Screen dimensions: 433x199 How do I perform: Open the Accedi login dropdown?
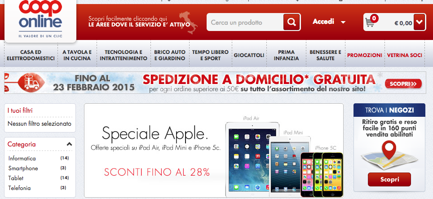click(329, 22)
